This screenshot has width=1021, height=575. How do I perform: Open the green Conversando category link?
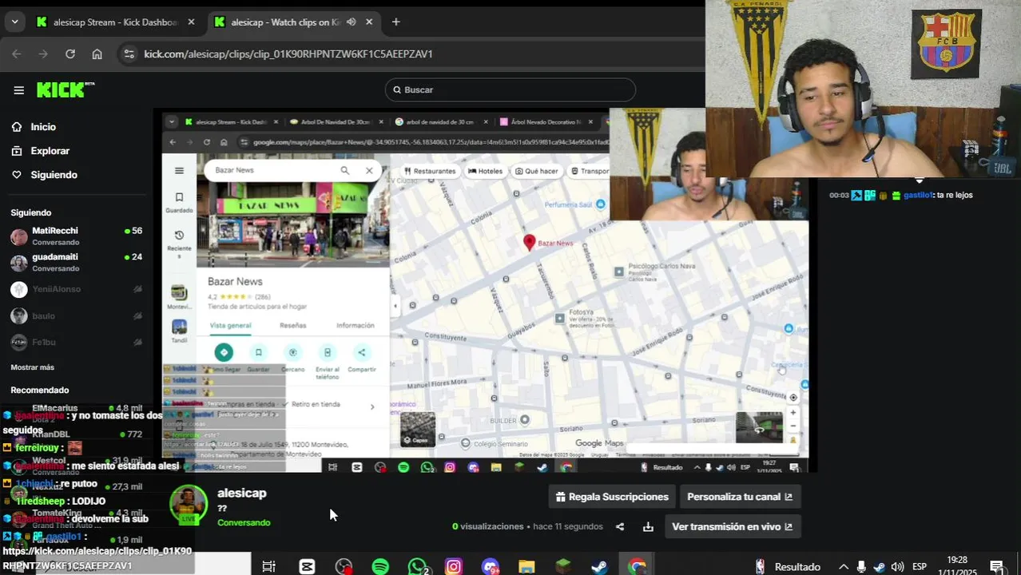point(244,522)
